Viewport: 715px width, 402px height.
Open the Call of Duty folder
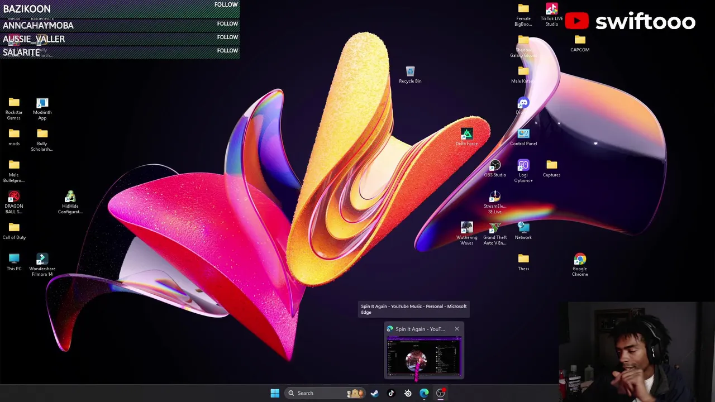pyautogui.click(x=14, y=231)
